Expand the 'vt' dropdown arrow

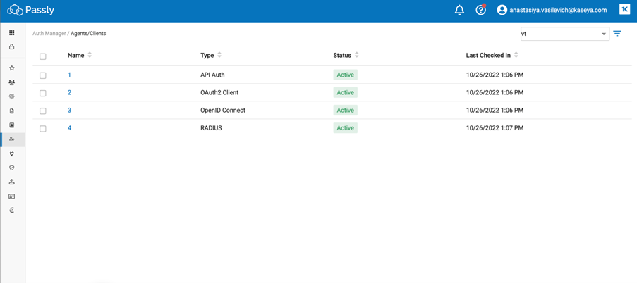604,34
